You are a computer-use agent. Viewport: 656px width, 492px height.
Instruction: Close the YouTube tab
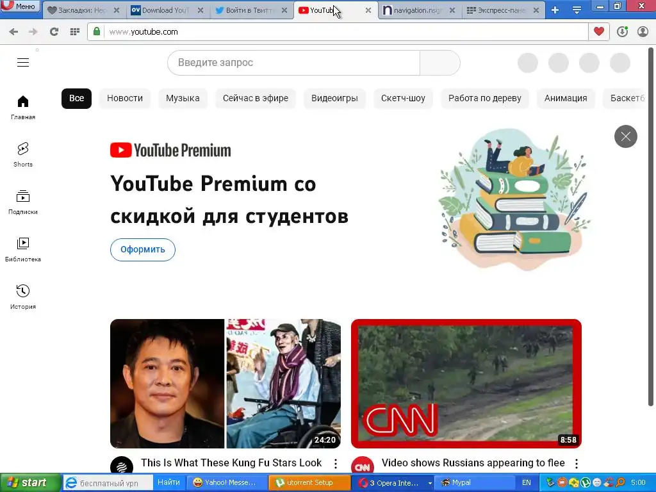[368, 10]
